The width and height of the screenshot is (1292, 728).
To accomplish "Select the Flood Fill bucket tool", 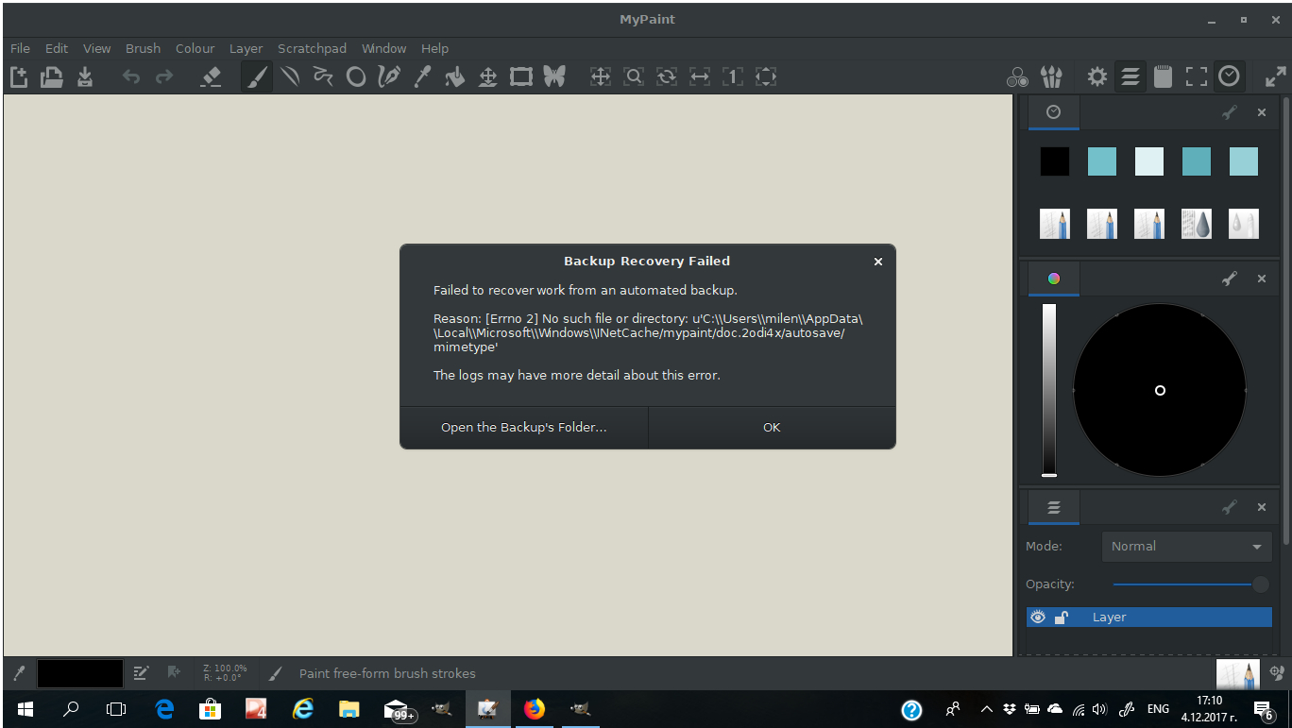I will point(455,76).
